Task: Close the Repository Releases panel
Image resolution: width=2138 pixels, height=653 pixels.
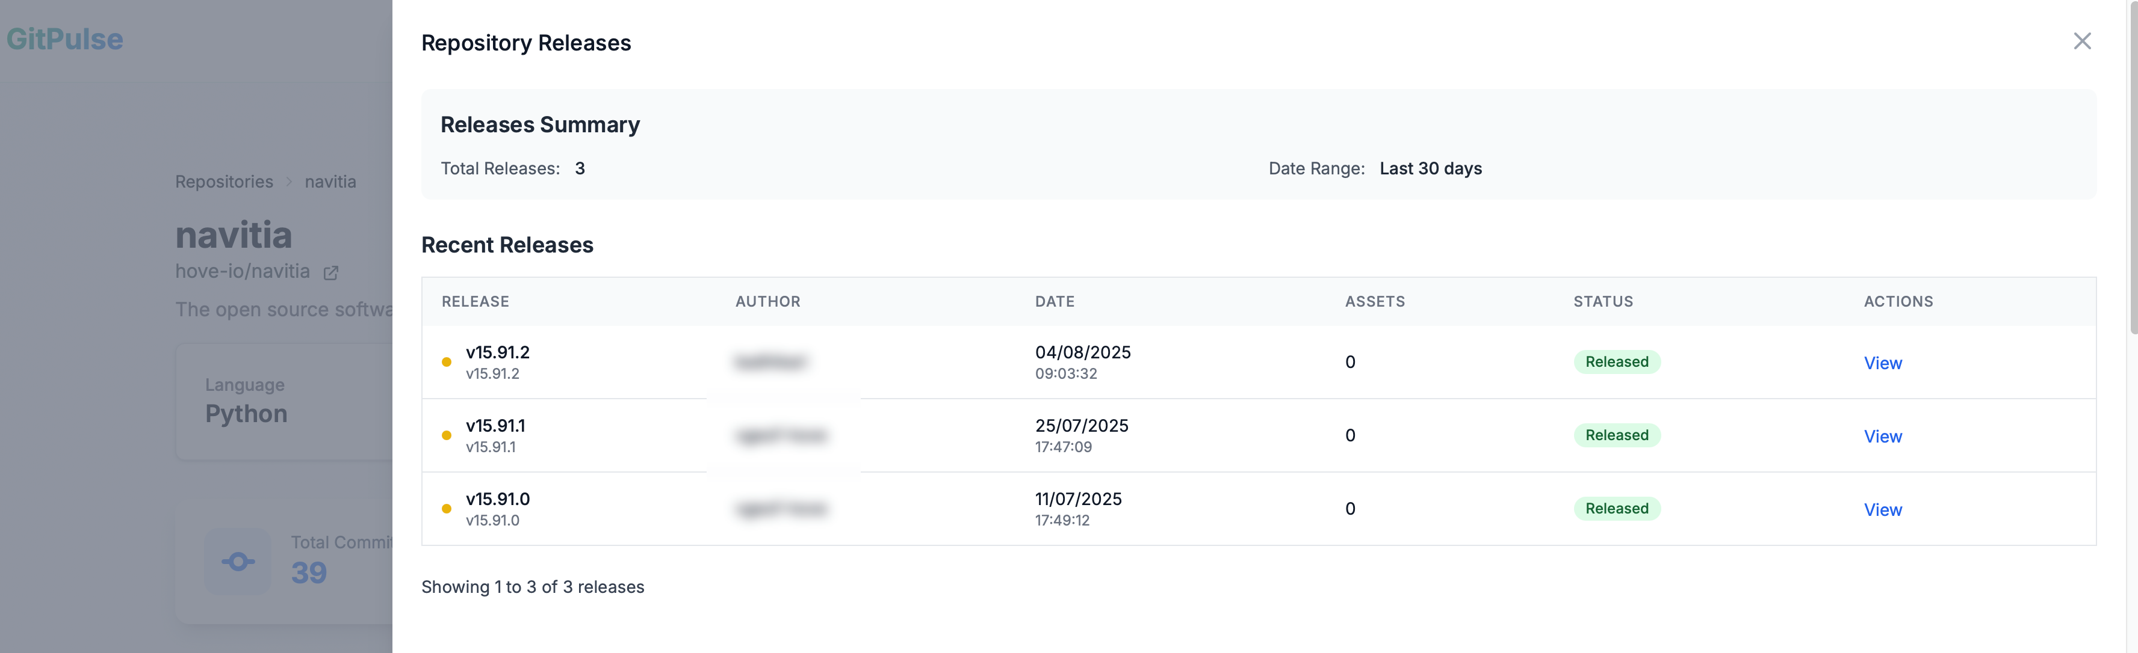Action: pyautogui.click(x=2081, y=41)
